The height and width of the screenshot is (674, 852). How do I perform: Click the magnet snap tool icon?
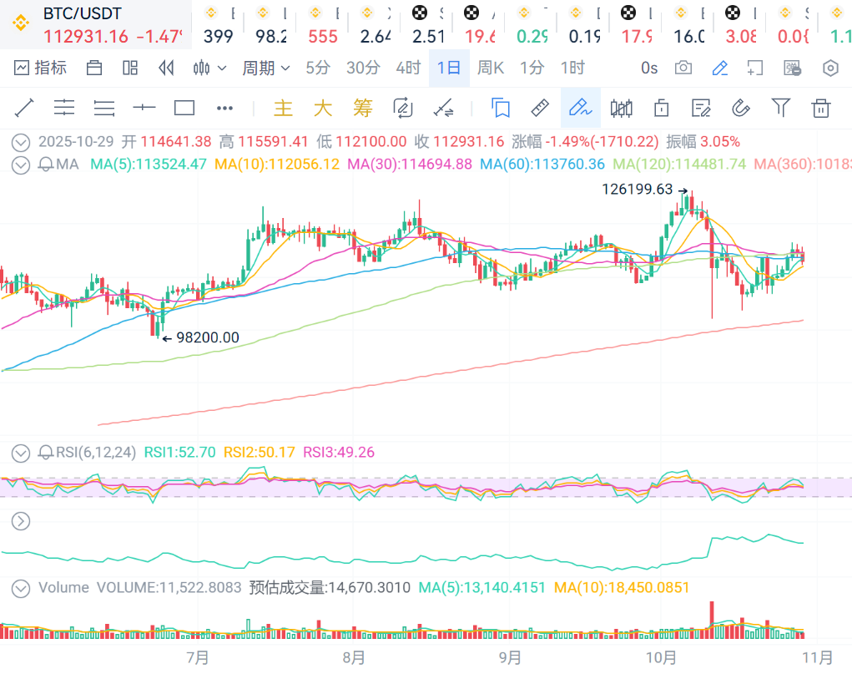pos(741,108)
